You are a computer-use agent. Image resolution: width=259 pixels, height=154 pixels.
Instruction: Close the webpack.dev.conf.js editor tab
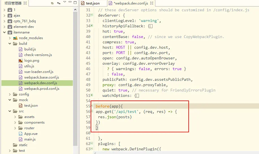152,3
